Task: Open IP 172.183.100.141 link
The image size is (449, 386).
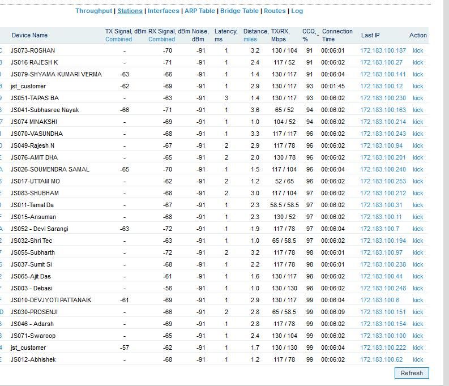Action: click(x=383, y=74)
